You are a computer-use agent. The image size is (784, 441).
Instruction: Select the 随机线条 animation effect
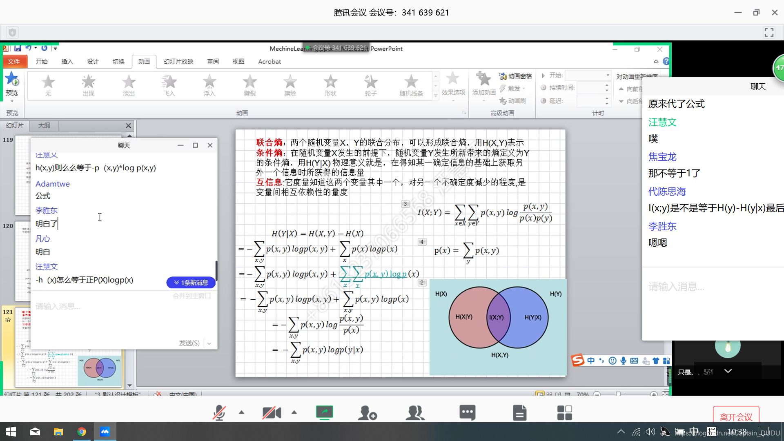tap(411, 86)
